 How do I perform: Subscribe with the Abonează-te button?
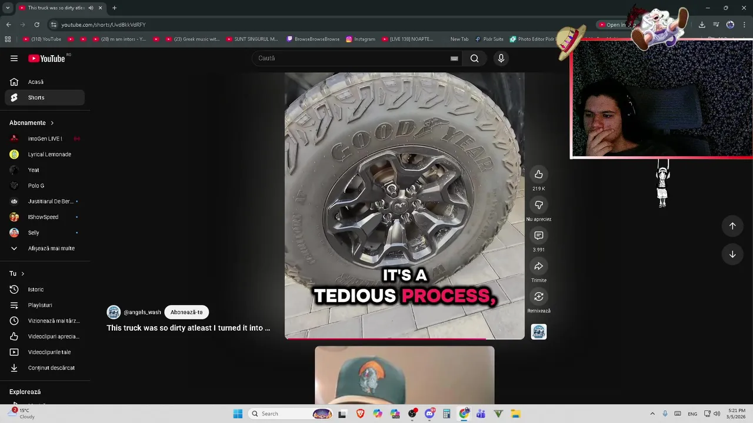tap(186, 313)
